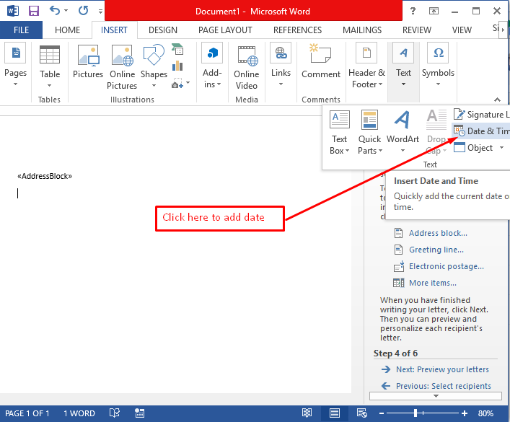Insert Pictures from this device
This screenshot has height=422, width=510.
88,62
